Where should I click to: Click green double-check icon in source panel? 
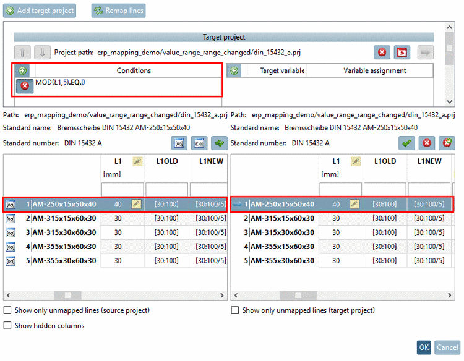coord(219,143)
